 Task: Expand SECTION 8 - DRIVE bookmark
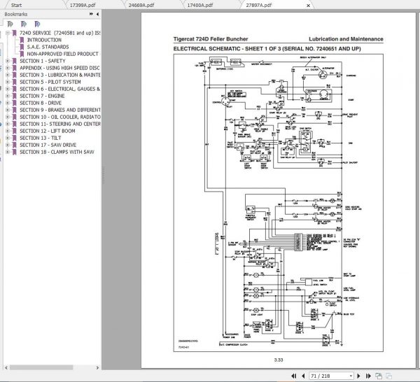click(x=8, y=103)
